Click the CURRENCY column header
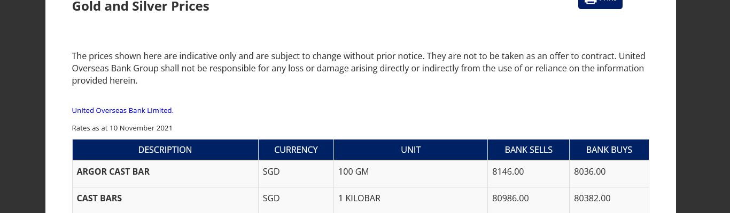 pyautogui.click(x=296, y=150)
